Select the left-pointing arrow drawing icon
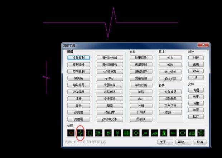222x158 pixels. (x=173, y=133)
